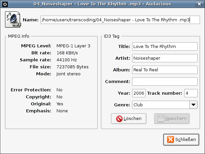
Task: Click the Emphasis value None
Action: click(62, 111)
